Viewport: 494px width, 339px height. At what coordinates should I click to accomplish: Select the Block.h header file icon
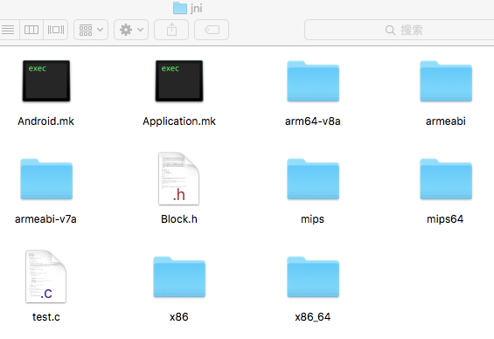click(178, 178)
